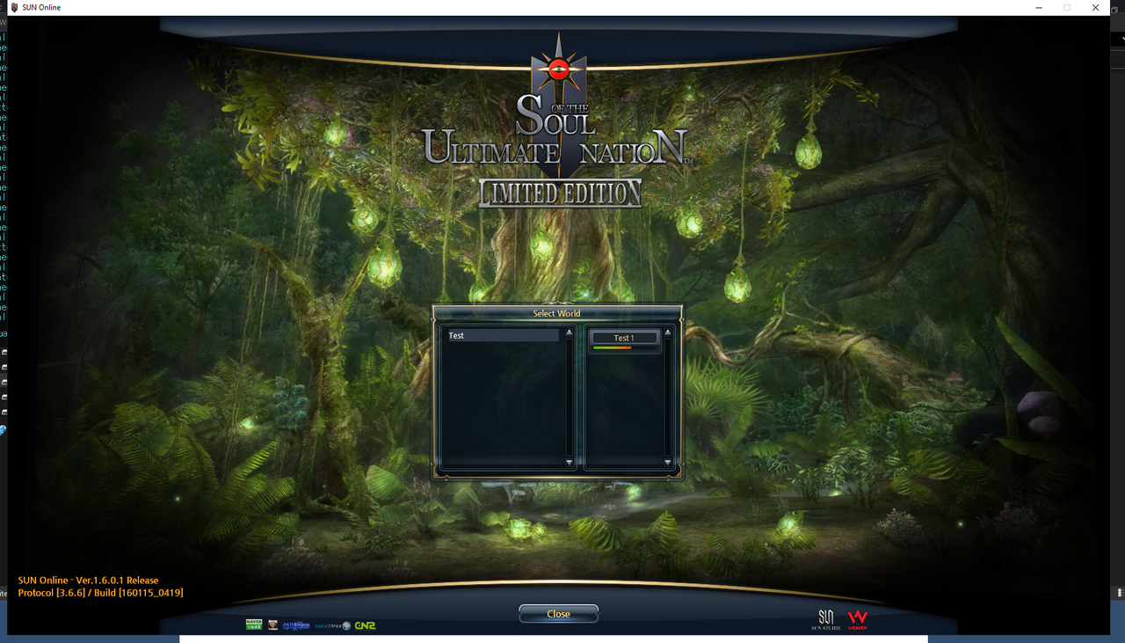The image size is (1125, 643).
Task: Click the Select World dialog title
Action: [x=556, y=313]
